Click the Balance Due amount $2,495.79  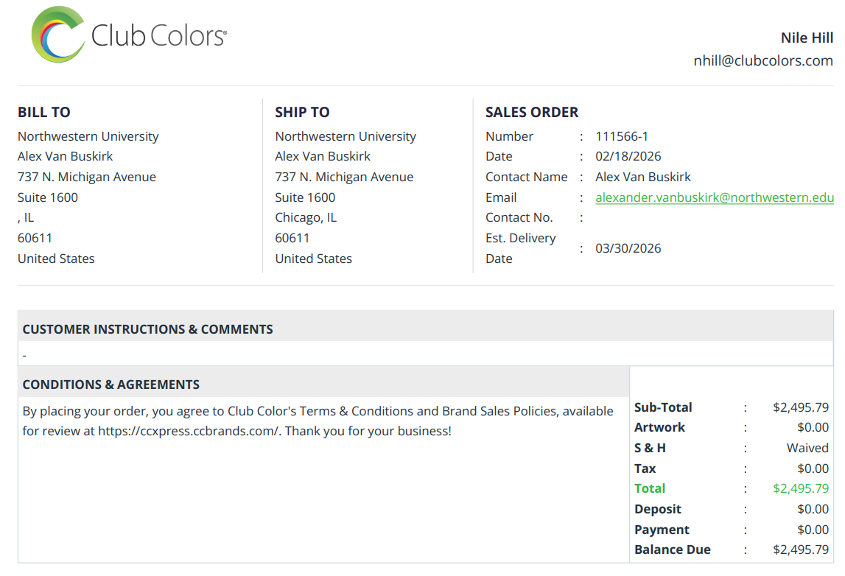coord(801,550)
